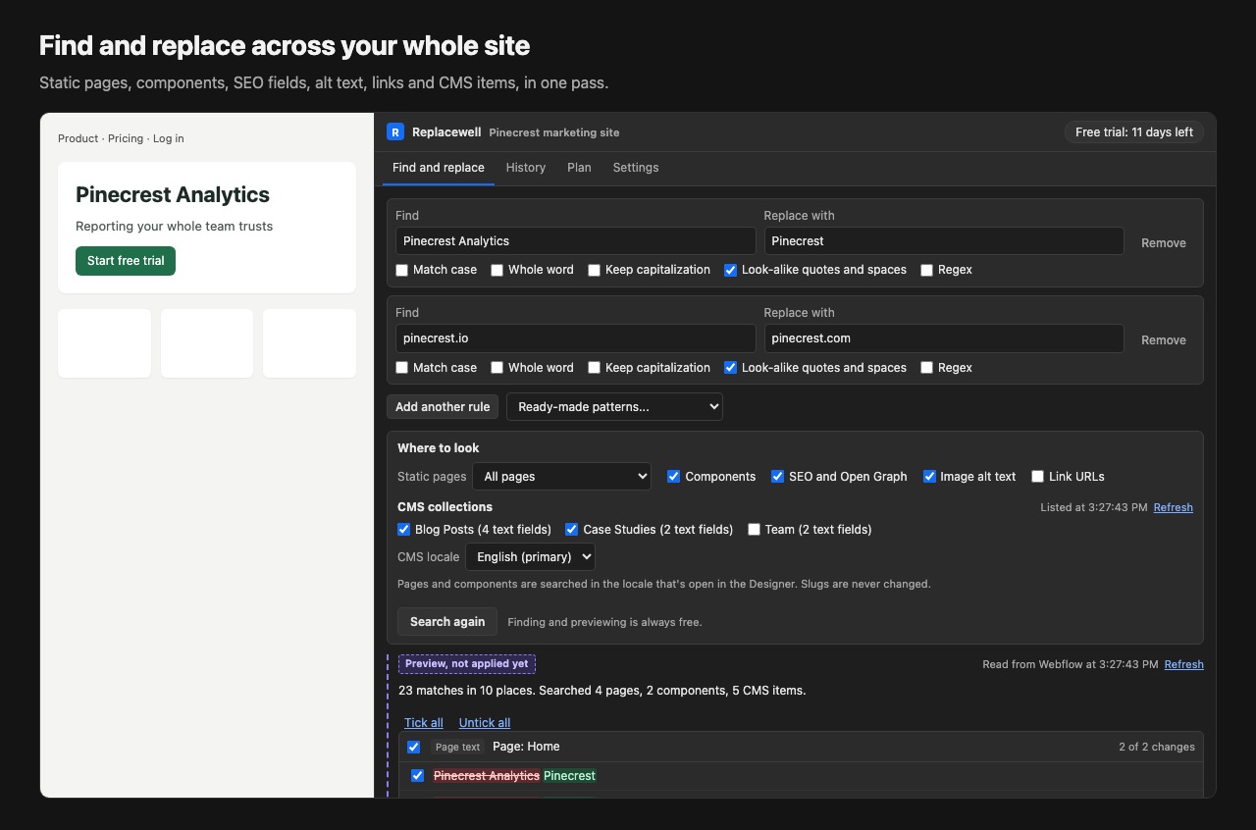Open the Static pages All pages dropdown

tap(562, 477)
